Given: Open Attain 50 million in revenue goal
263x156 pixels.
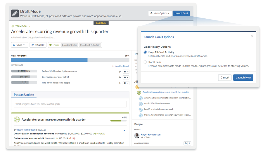Looking at the screenshot, I should coord(157,103).
